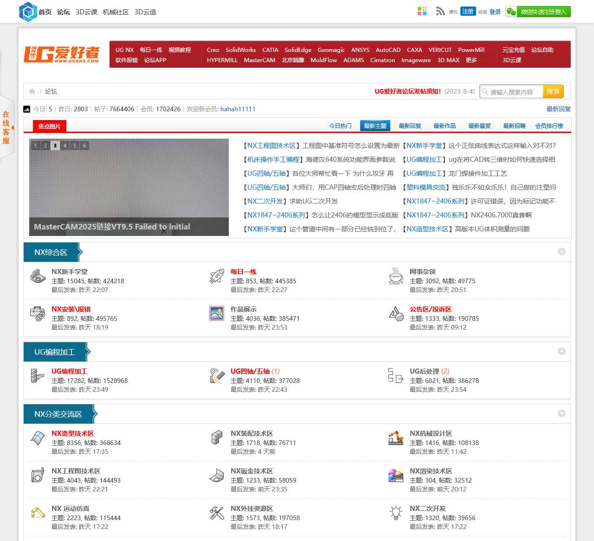594x541 pixels.
Task: Click the orange 搜索 search button
Action: coord(553,91)
